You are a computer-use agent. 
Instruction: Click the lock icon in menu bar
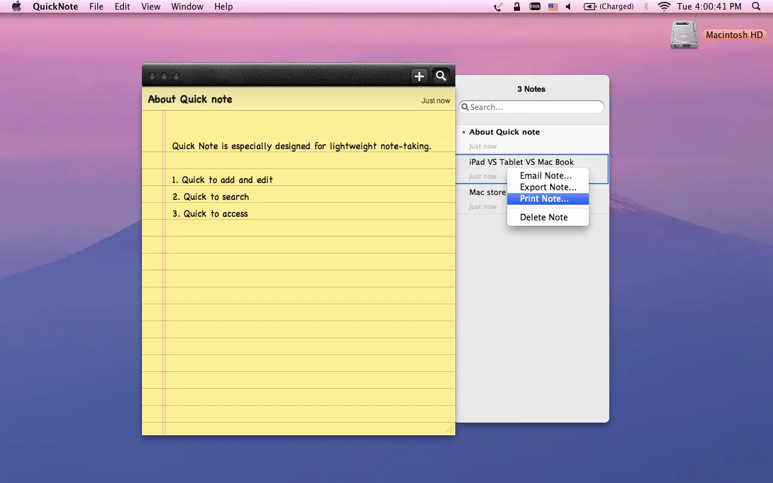516,7
